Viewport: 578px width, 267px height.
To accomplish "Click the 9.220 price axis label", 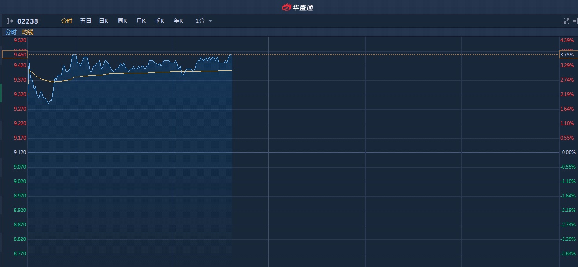I will (x=20, y=124).
